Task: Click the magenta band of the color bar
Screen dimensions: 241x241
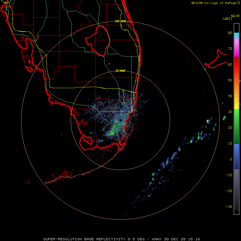Action: [x=236, y=48]
